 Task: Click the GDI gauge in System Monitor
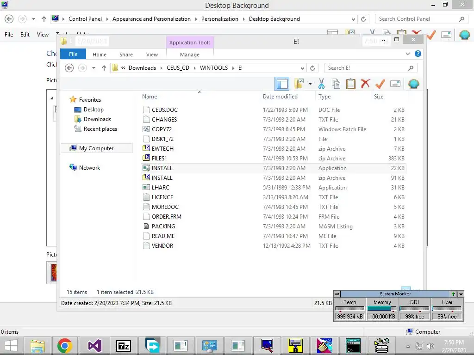tap(414, 309)
